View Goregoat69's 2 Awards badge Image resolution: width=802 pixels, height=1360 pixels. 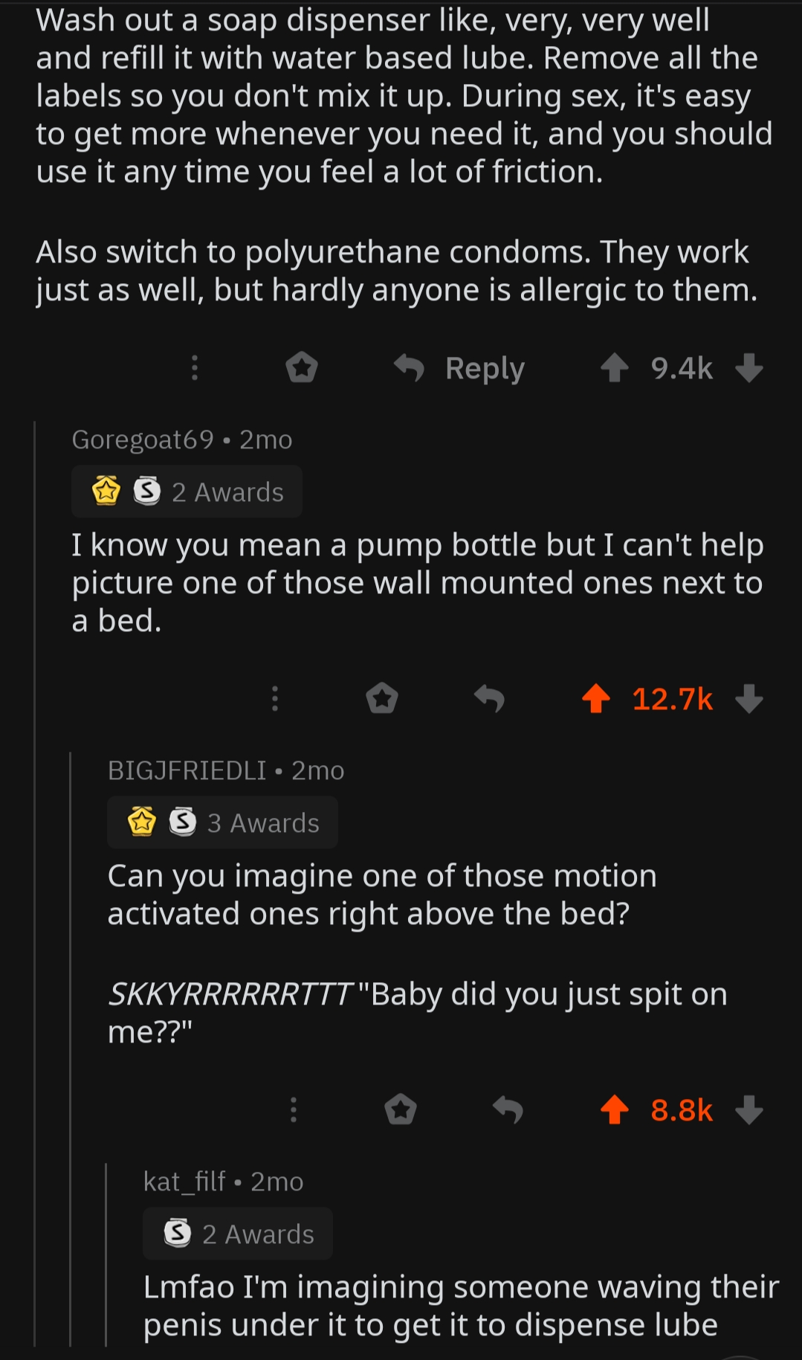click(187, 492)
